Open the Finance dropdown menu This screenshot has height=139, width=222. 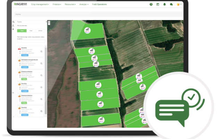pos(57,5)
